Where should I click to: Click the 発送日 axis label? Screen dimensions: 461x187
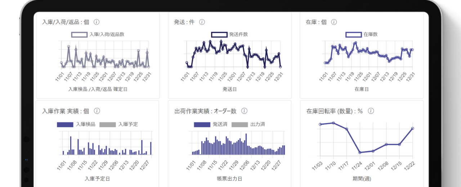point(229,89)
